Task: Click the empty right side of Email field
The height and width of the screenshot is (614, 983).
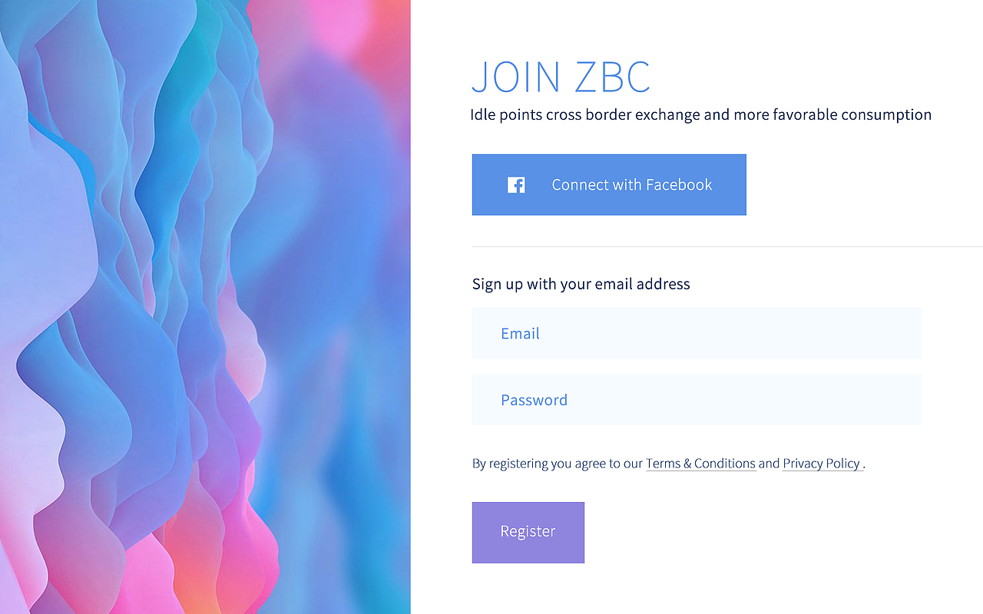Action: [x=806, y=333]
